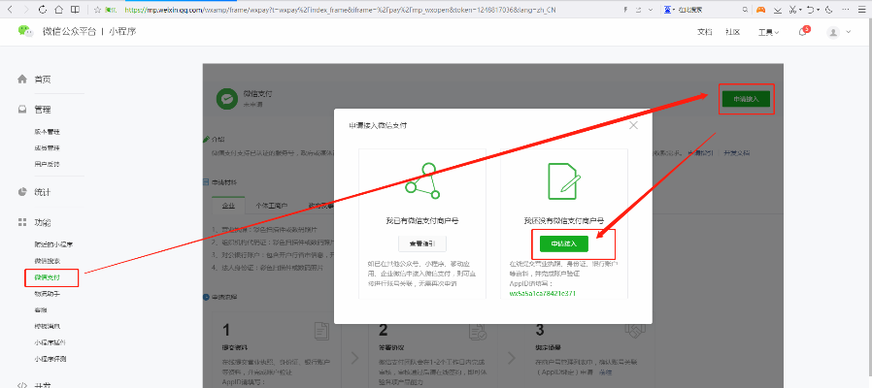Click the step 3 handshake icon
872x388 pixels.
[634, 331]
